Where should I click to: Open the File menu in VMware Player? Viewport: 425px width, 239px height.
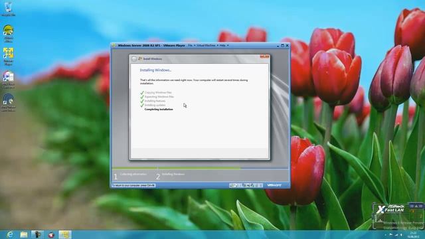pos(190,46)
